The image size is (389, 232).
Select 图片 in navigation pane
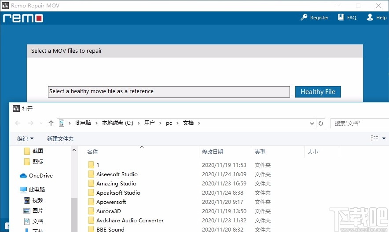pyautogui.click(x=38, y=211)
